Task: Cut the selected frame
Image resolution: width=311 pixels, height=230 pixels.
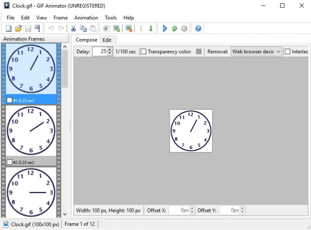Action: [73, 28]
